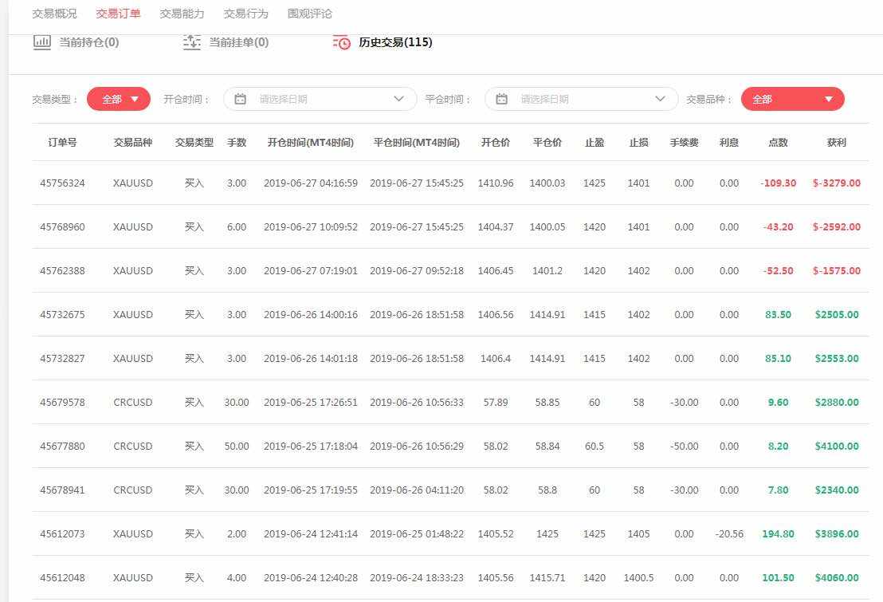Open the 交易品种 全部 dropdown
Screen dimensions: 883x602
click(x=793, y=99)
